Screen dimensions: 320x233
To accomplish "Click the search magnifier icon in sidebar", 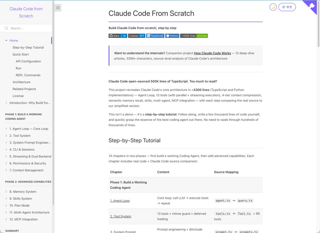I will pos(6,28).
